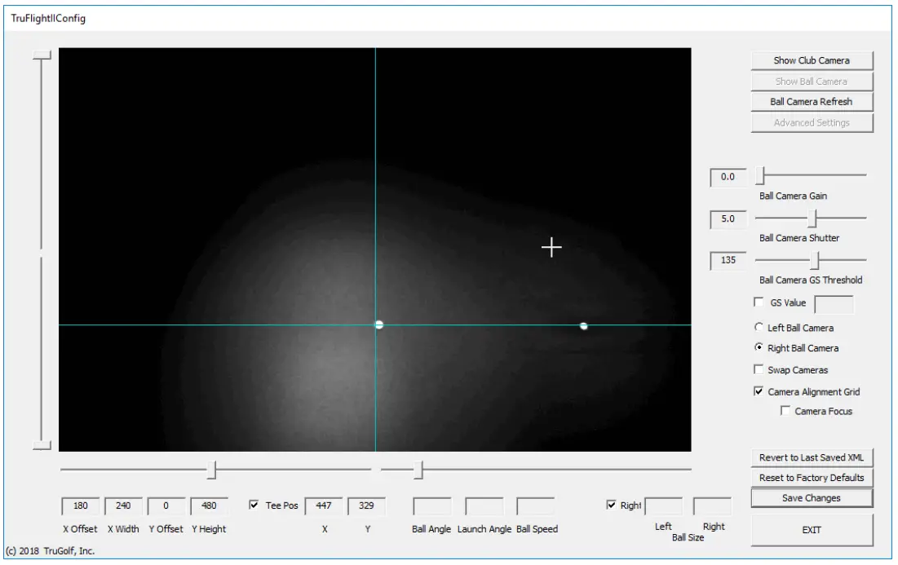Click the Ball Camera Shutter slider handle
Screen dimensions: 898x565
pyautogui.click(x=812, y=218)
